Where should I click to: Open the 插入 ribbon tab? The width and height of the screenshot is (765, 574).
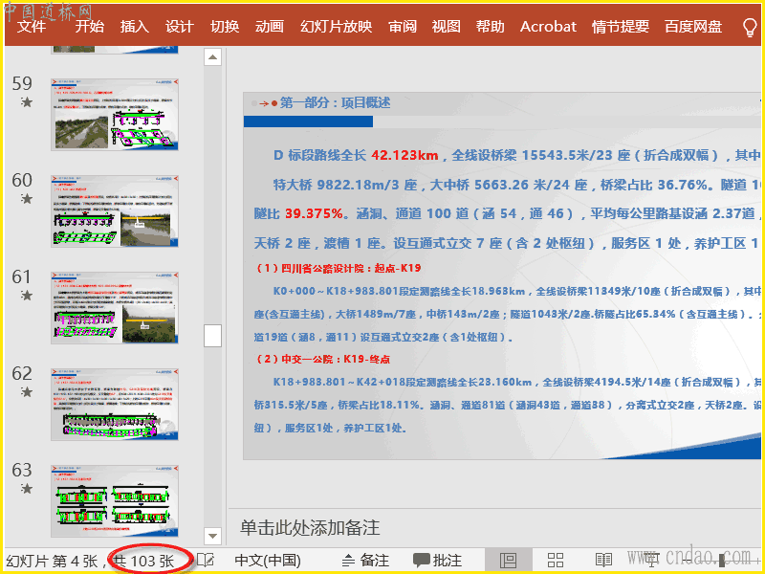pos(135,27)
